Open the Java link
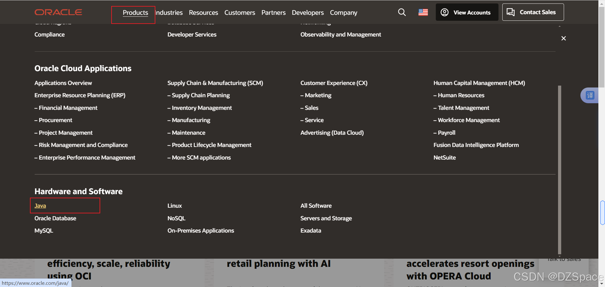The height and width of the screenshot is (287, 605). (x=40, y=205)
